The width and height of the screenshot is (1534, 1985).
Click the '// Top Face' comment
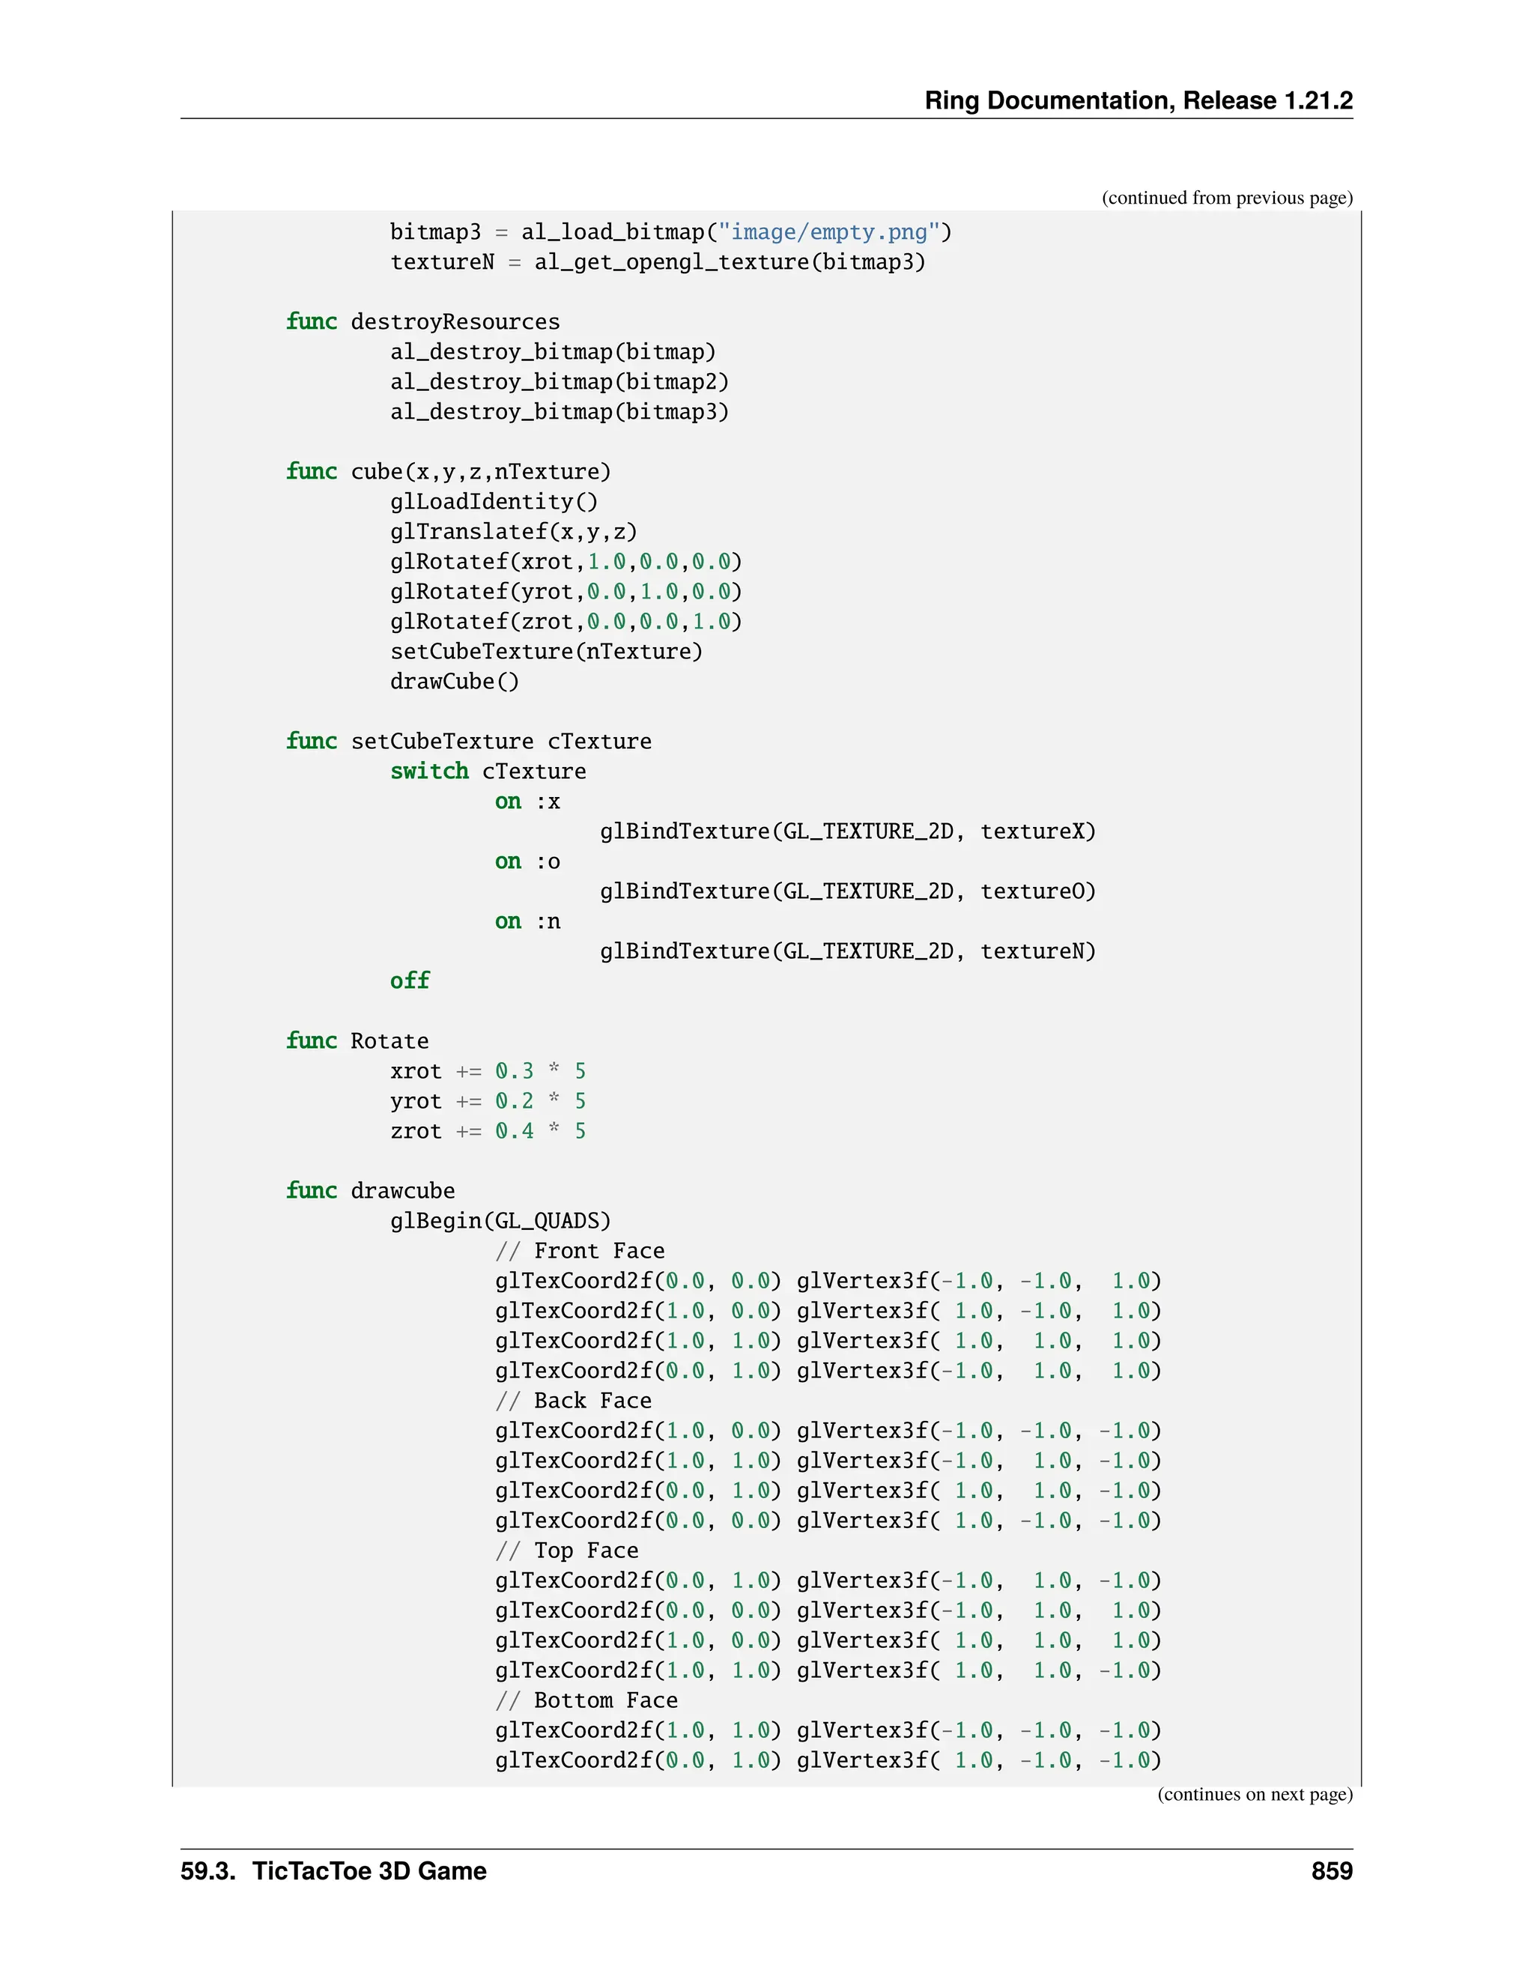(x=567, y=1551)
